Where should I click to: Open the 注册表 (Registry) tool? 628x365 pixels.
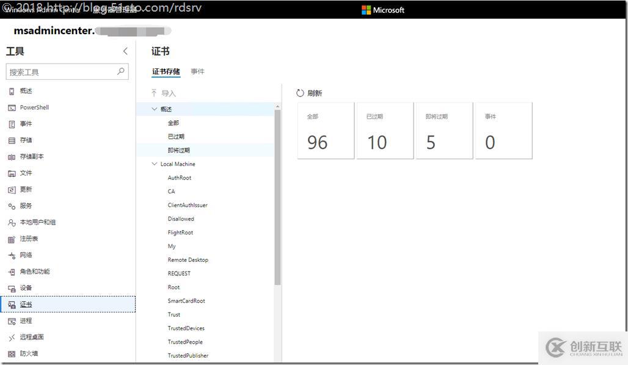click(29, 238)
